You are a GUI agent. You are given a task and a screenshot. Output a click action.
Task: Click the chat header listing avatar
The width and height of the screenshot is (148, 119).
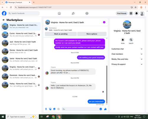click(48, 22)
